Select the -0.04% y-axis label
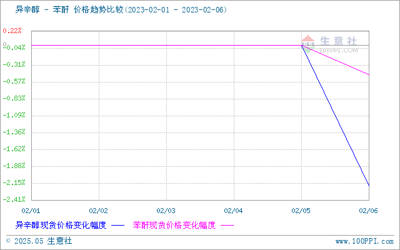 coord(14,47)
